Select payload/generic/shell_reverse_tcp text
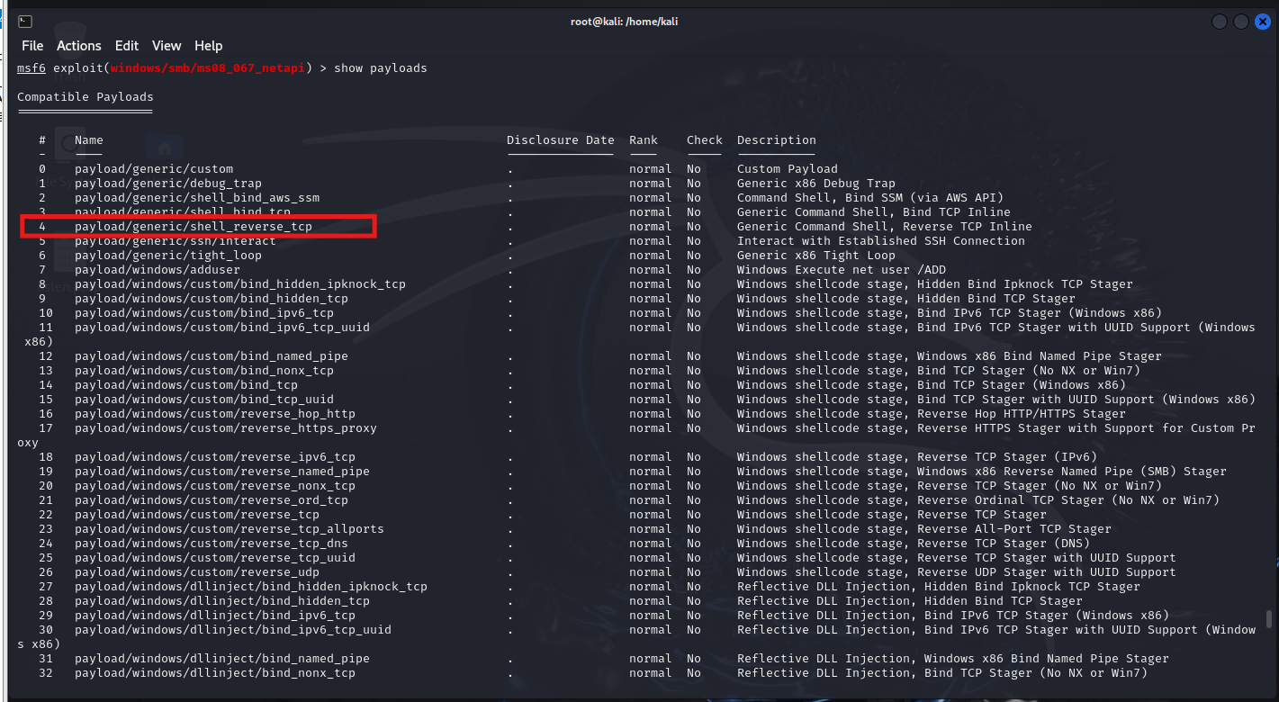 pos(194,227)
